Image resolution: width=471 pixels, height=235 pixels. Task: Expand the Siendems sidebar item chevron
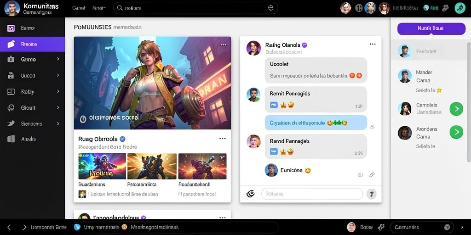click(58, 123)
